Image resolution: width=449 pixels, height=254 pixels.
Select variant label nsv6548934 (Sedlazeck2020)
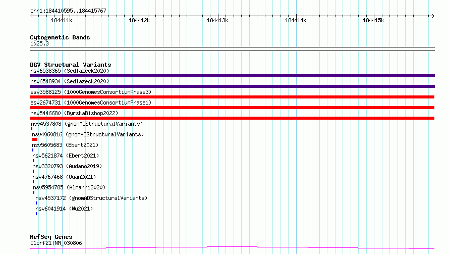coord(70,81)
